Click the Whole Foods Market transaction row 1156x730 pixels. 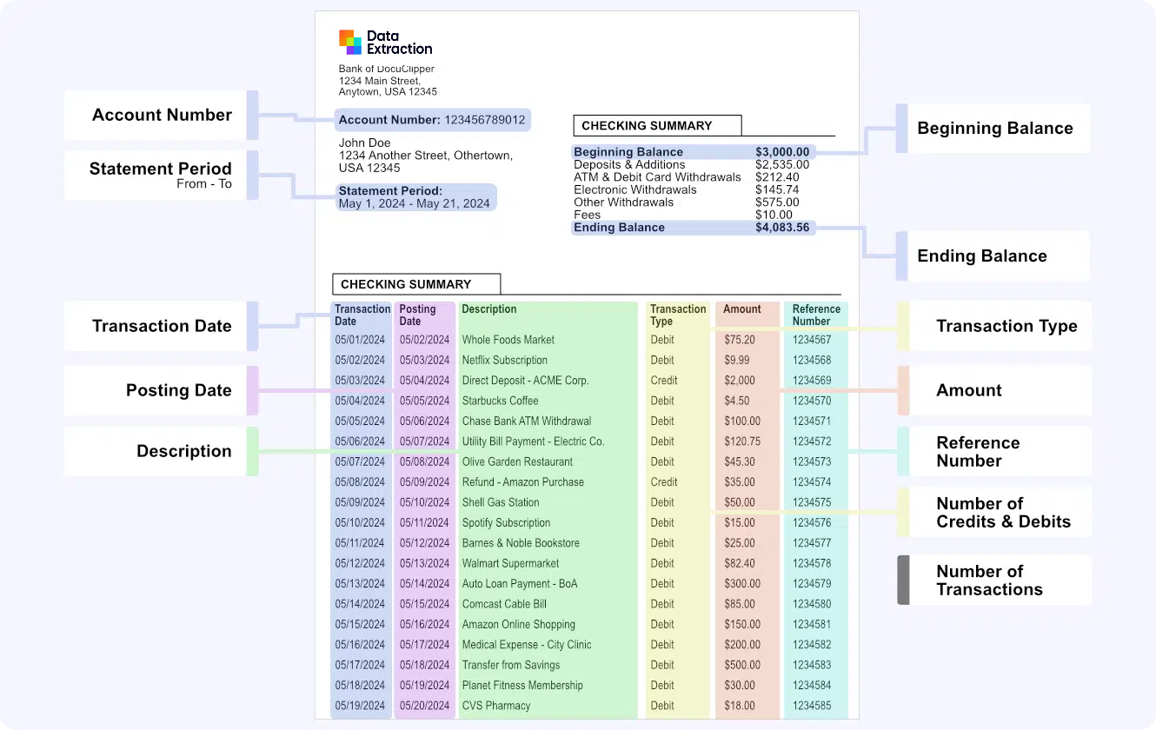pos(548,339)
